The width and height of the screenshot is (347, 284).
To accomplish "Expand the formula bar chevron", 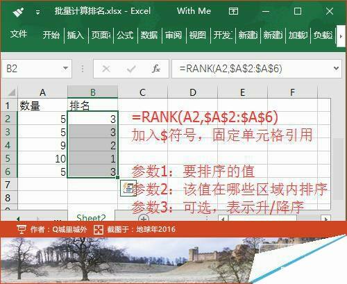I will pyautogui.click(x=336, y=69).
